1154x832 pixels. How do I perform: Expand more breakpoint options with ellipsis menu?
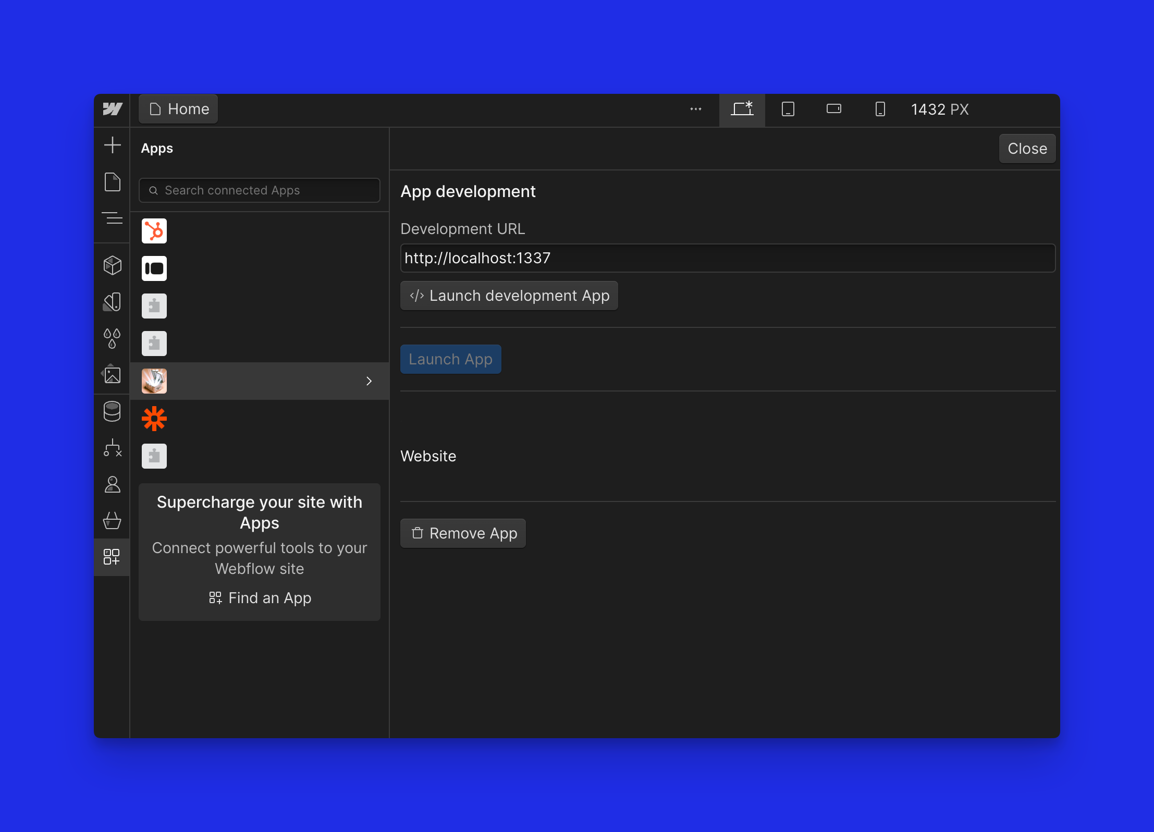point(696,109)
